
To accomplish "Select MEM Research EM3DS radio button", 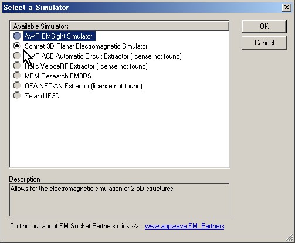I will point(17,76).
